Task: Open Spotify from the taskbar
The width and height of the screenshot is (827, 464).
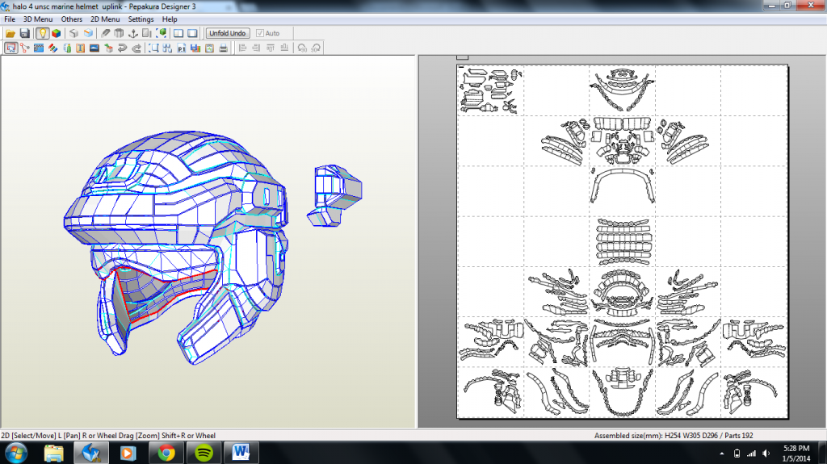Action: [204, 453]
